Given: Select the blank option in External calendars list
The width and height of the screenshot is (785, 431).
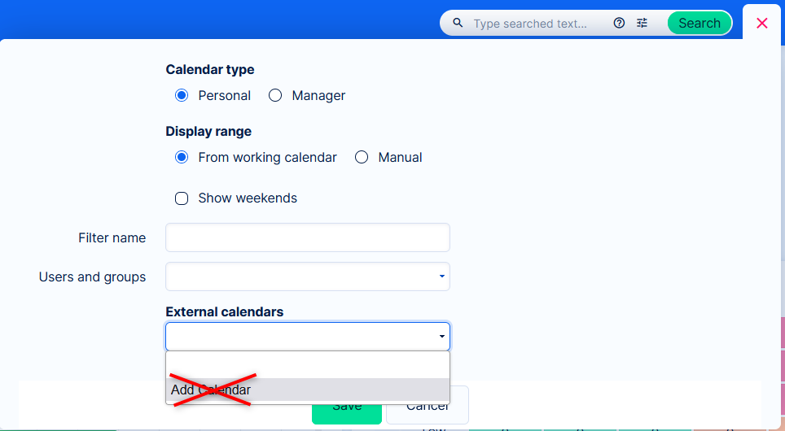Looking at the screenshot, I should click(x=308, y=365).
